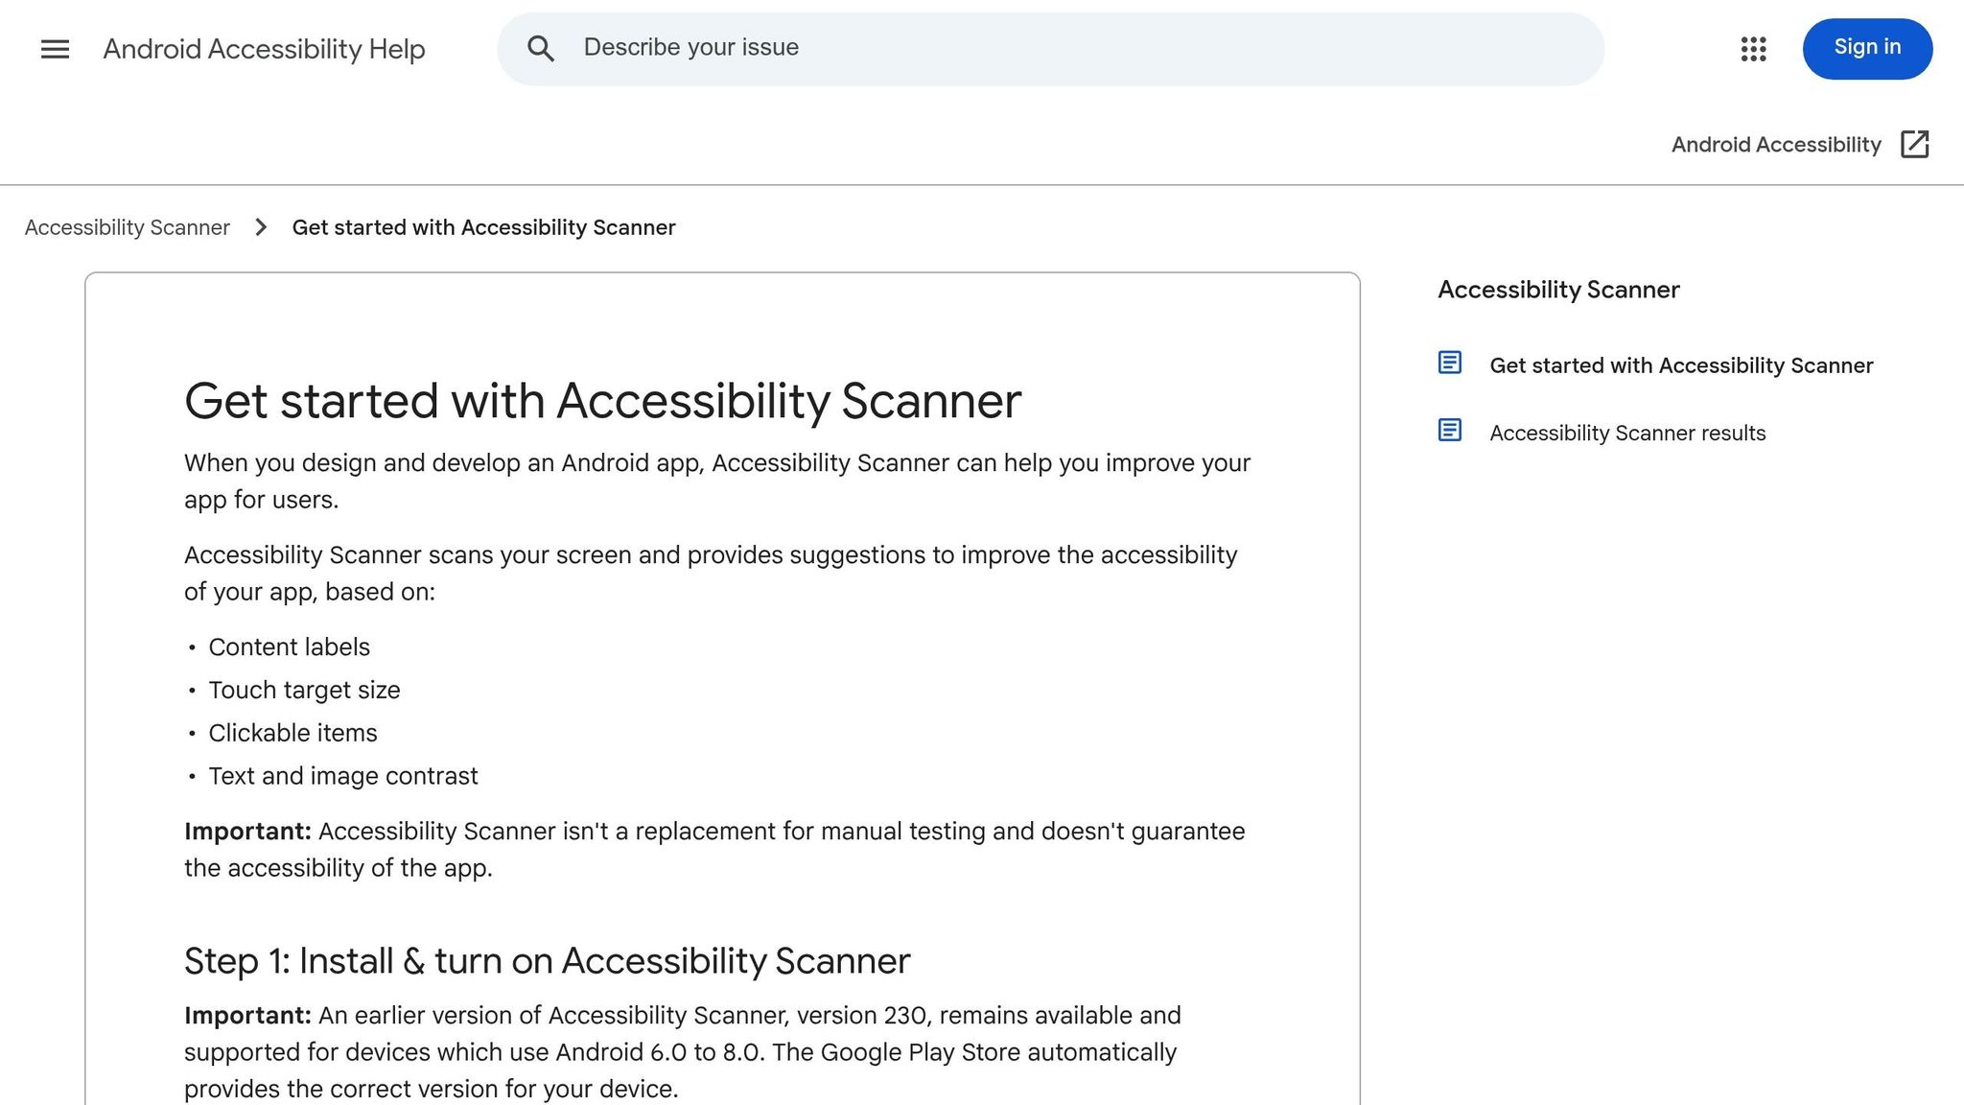Click the external link icon next to Android Accessibility
Viewport: 1964px width, 1105px height.
tap(1915, 144)
